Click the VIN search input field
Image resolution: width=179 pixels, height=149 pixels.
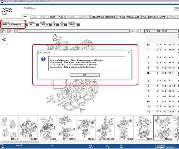(x=13, y=25)
